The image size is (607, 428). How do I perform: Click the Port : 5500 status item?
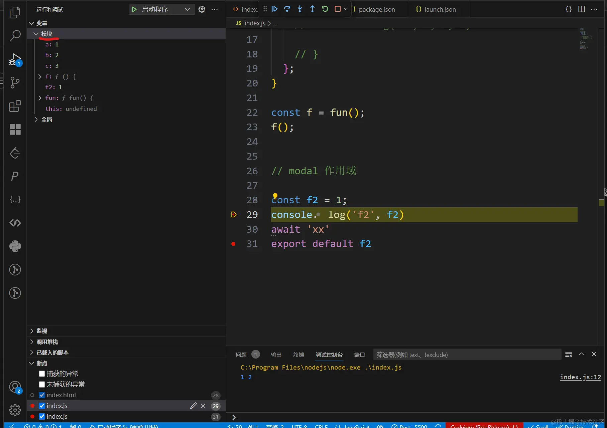pos(409,426)
